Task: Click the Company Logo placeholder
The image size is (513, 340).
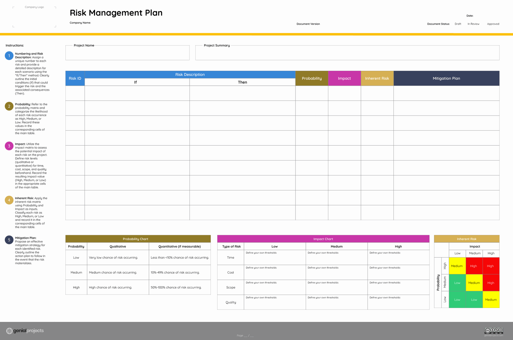Action: tap(34, 17)
